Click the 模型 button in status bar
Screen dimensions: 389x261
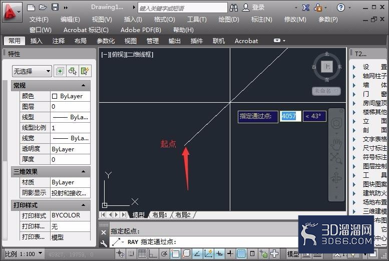click(x=293, y=254)
